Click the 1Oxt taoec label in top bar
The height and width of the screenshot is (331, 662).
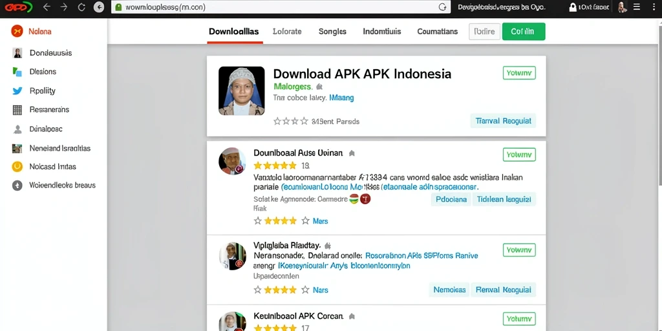pyautogui.click(x=593, y=7)
